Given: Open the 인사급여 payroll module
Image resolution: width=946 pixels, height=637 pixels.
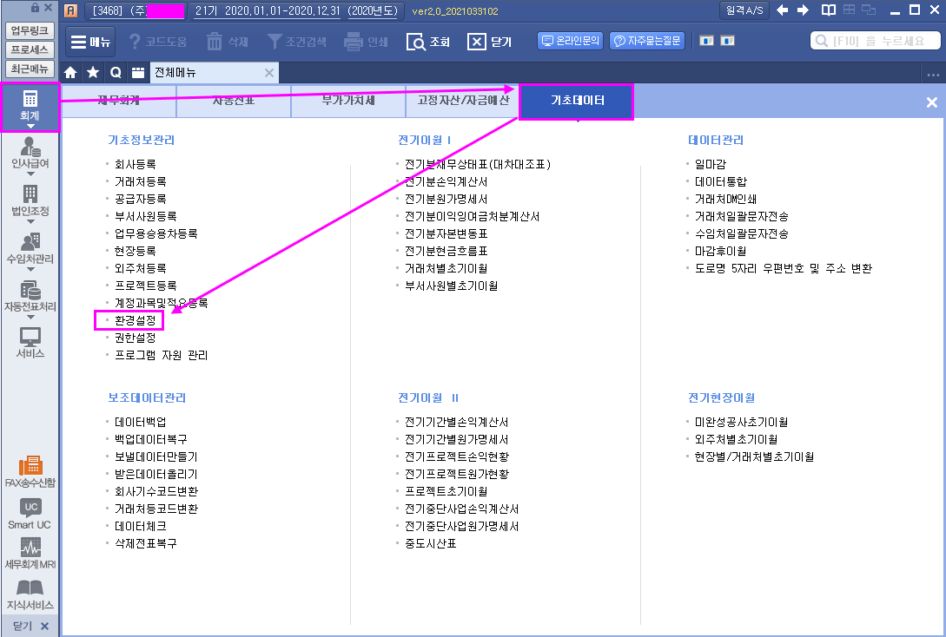Looking at the screenshot, I should coord(30,154).
